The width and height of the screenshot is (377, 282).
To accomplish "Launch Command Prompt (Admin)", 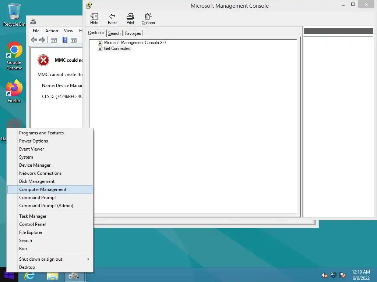I will (50, 206).
